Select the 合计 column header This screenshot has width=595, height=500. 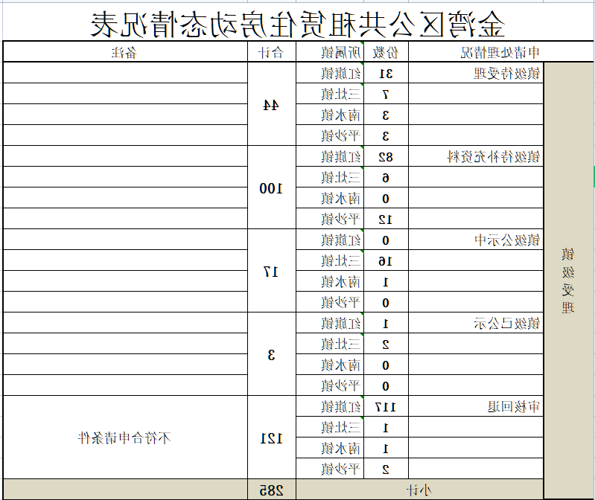coord(272,51)
